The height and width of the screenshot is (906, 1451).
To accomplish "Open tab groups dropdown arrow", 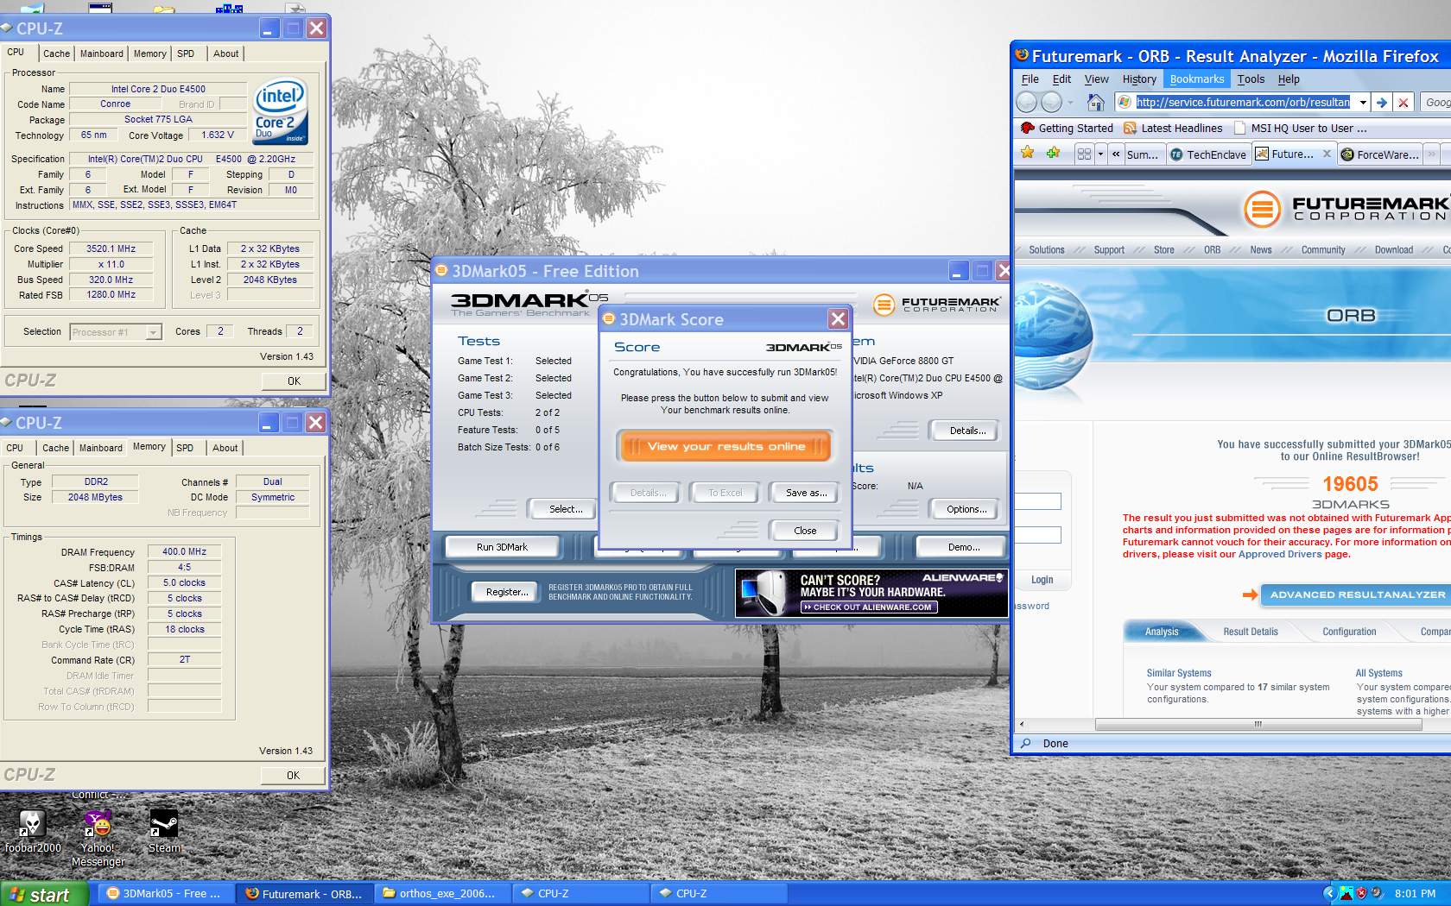I will (x=1100, y=154).
